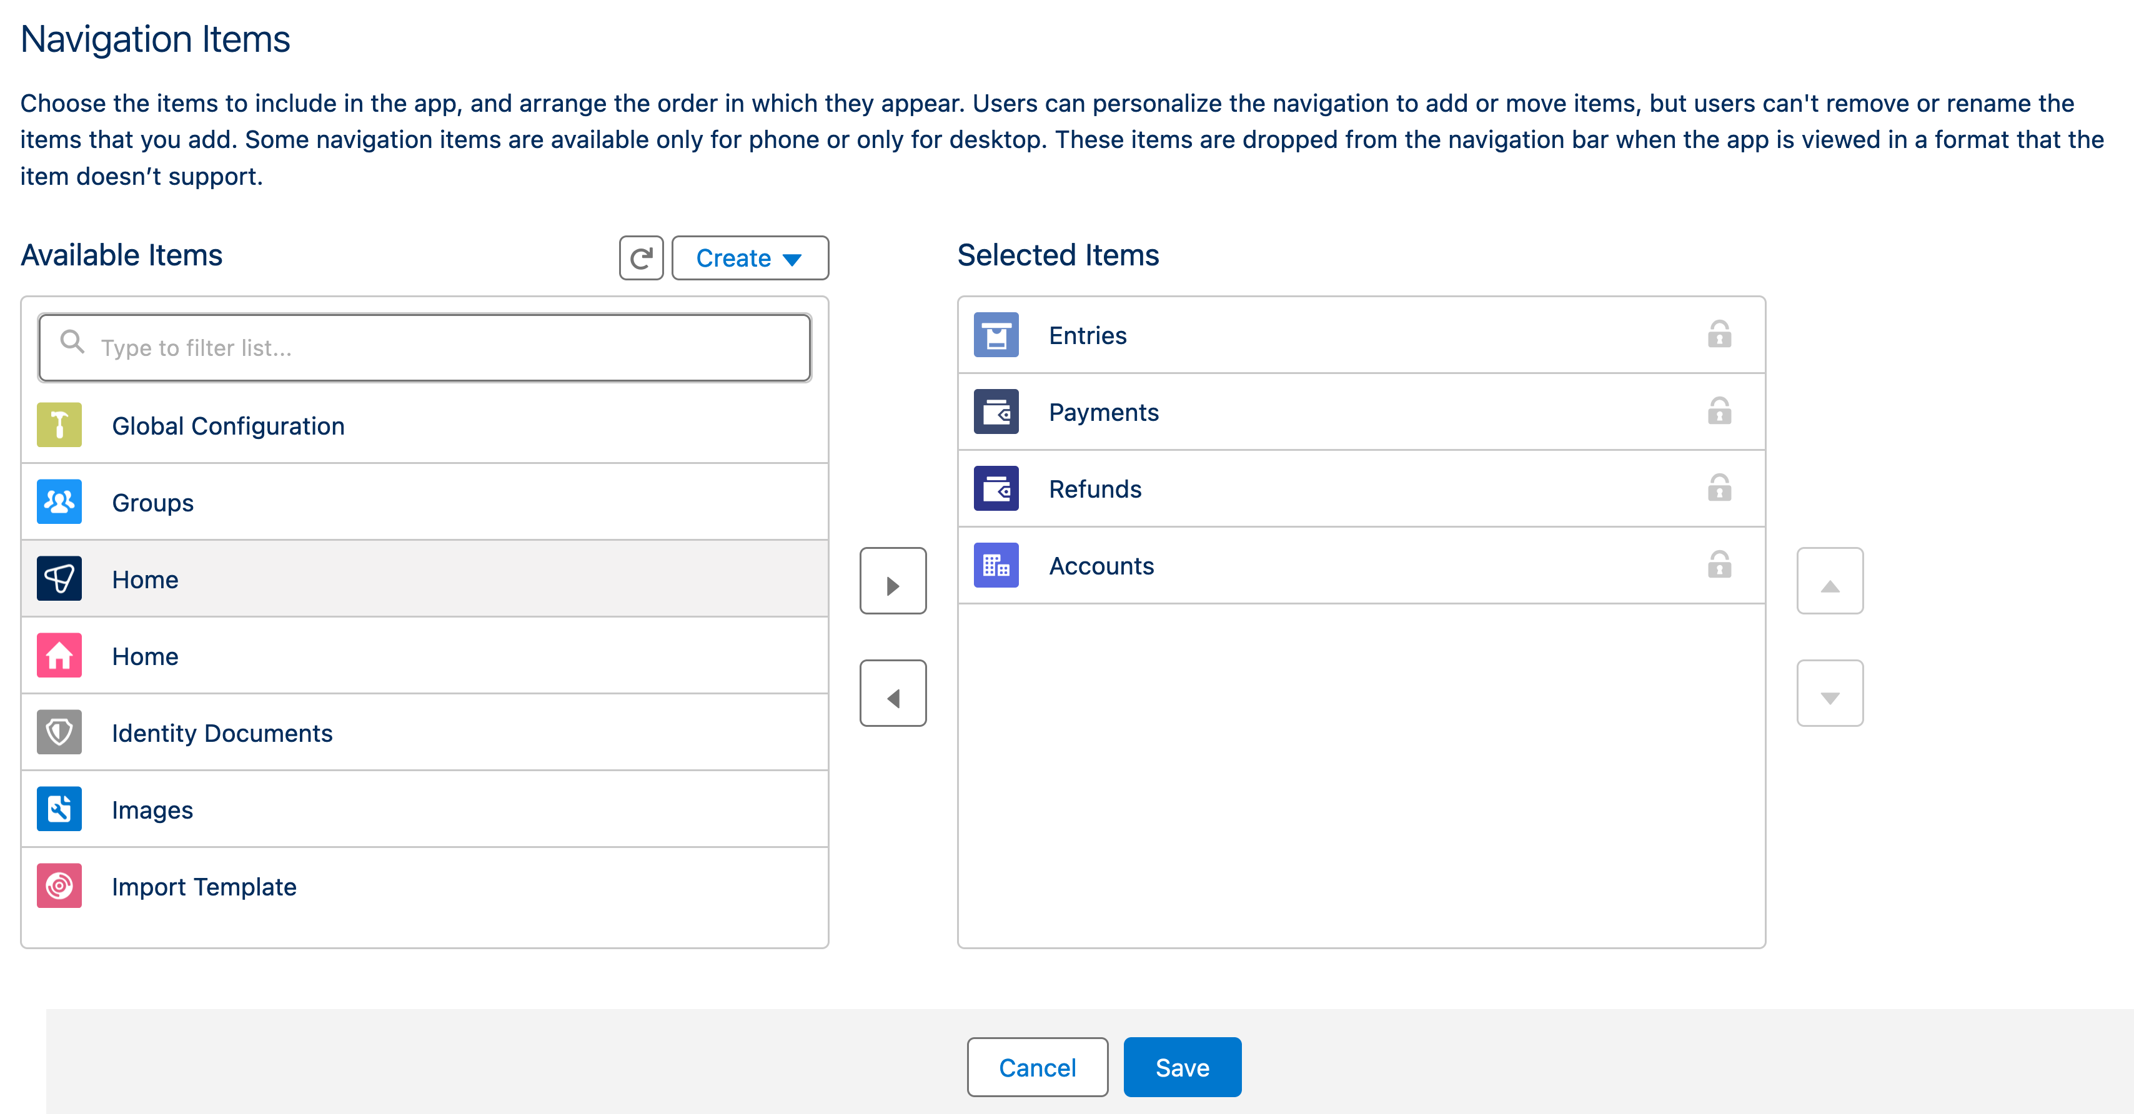
Task: Click the Payments wallet icon
Action: [996, 412]
